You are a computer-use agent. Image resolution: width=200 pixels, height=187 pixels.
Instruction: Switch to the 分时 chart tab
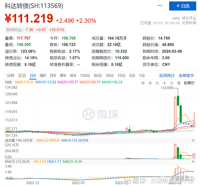(x=10, y=76)
